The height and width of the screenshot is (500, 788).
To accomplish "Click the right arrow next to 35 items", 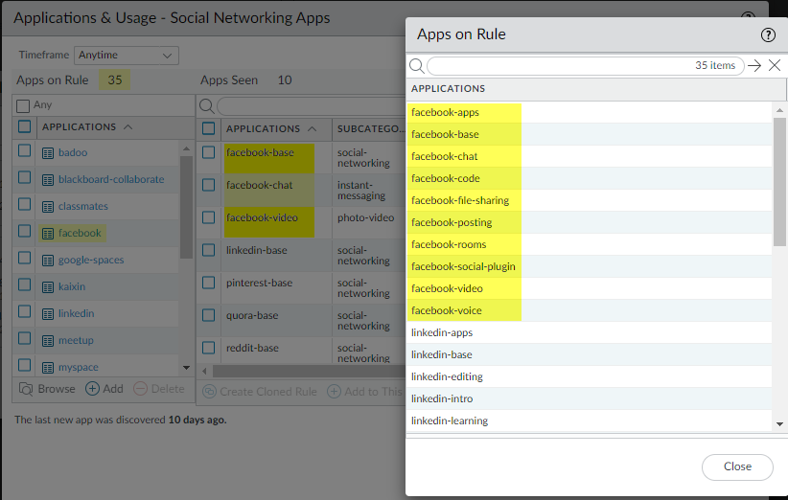I will tap(754, 66).
